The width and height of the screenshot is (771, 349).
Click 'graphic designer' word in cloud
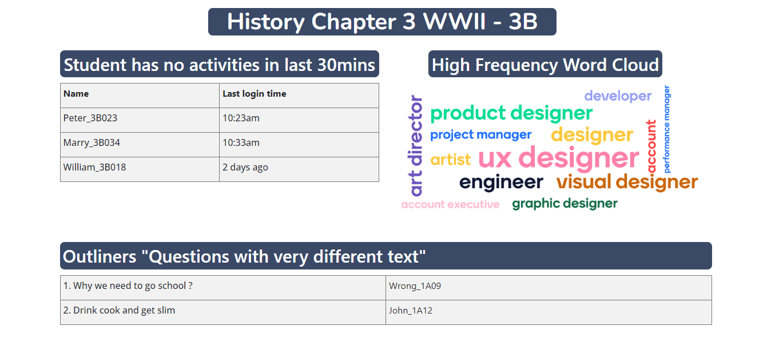click(565, 204)
